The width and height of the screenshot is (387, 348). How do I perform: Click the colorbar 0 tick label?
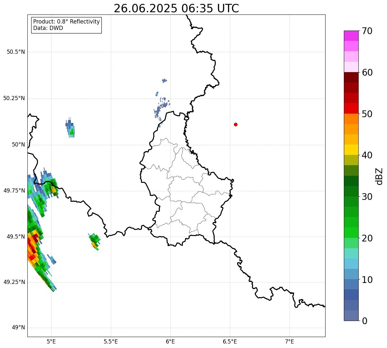coord(364,321)
